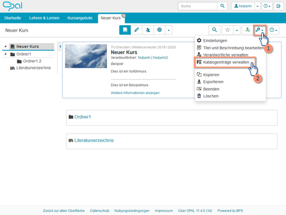Select Literaturverzeichnis in the course tree
Image resolution: width=286 pixels, height=215 pixels.
click(34, 68)
